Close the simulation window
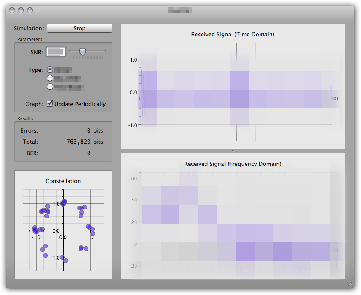361x295 pixels. (12, 10)
